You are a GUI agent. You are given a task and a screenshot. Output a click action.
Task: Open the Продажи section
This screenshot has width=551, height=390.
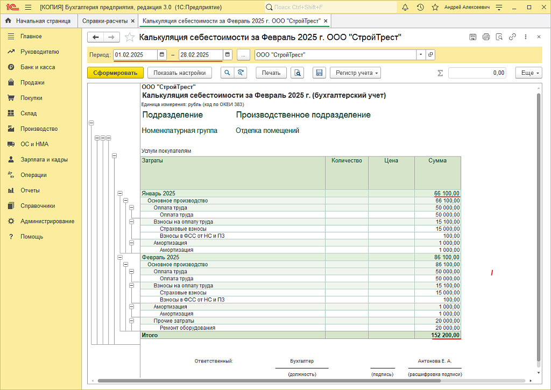tap(32, 82)
